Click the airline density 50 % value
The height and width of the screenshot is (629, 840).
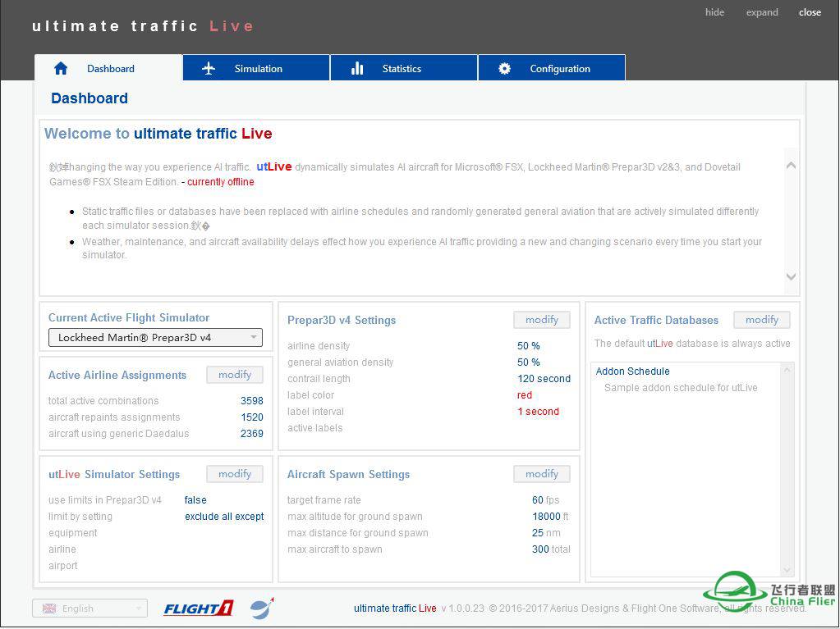[529, 346]
